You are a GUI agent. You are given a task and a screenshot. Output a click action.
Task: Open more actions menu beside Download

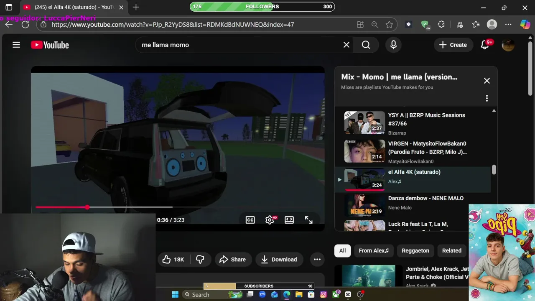click(x=317, y=260)
